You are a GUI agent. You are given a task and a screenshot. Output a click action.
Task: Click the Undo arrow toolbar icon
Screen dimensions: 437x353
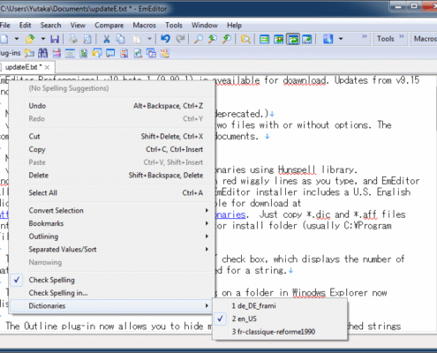point(166,39)
